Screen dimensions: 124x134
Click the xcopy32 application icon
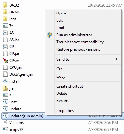tap(5, 129)
